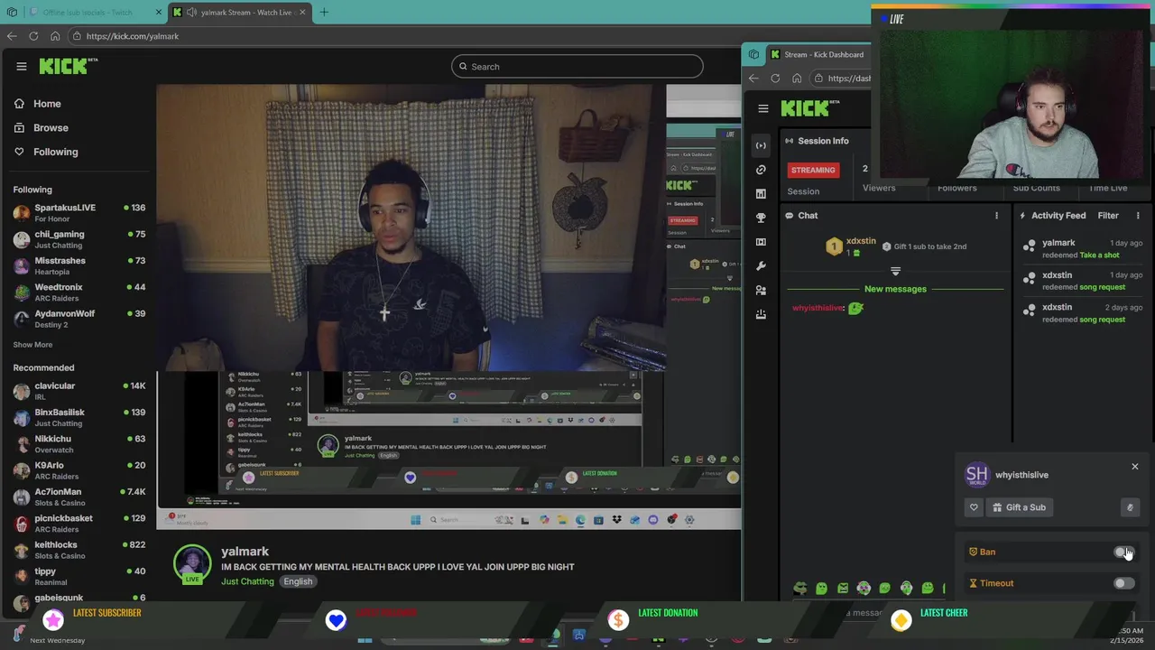The image size is (1155, 650).
Task: Click the Just Chatting category link under yalmark
Action: point(247,581)
